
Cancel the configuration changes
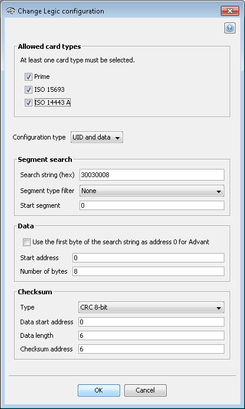pyautogui.click(x=145, y=390)
